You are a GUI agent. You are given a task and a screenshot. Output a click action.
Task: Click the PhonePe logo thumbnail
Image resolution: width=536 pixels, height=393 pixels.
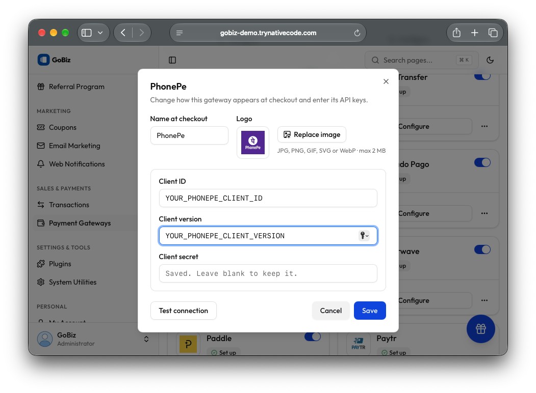253,143
